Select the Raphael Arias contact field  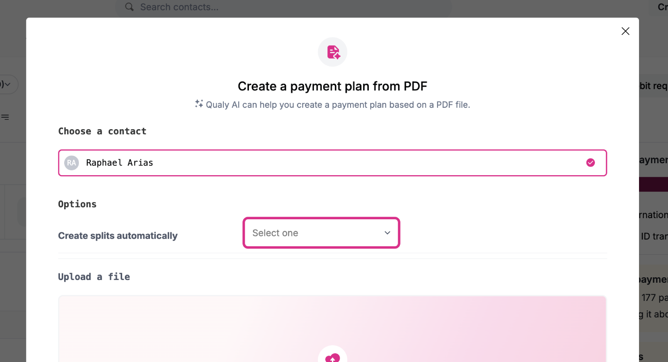coord(332,163)
